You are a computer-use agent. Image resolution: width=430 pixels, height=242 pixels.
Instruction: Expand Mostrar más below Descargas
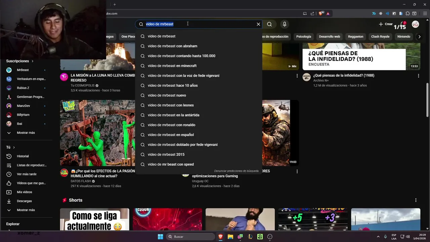(26, 210)
